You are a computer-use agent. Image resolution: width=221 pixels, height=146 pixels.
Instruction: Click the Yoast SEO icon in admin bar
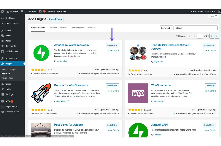40,11
